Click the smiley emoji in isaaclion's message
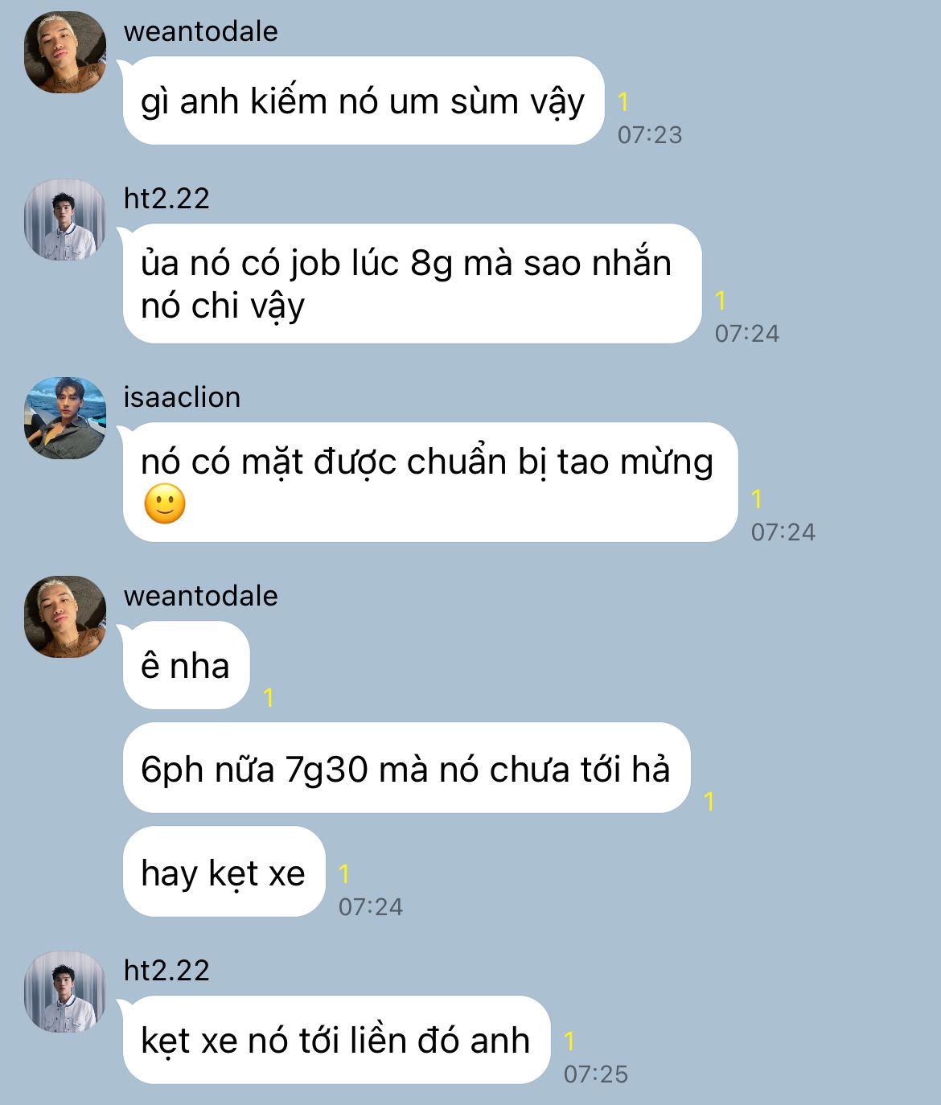The height and width of the screenshot is (1105, 941). pyautogui.click(x=165, y=504)
